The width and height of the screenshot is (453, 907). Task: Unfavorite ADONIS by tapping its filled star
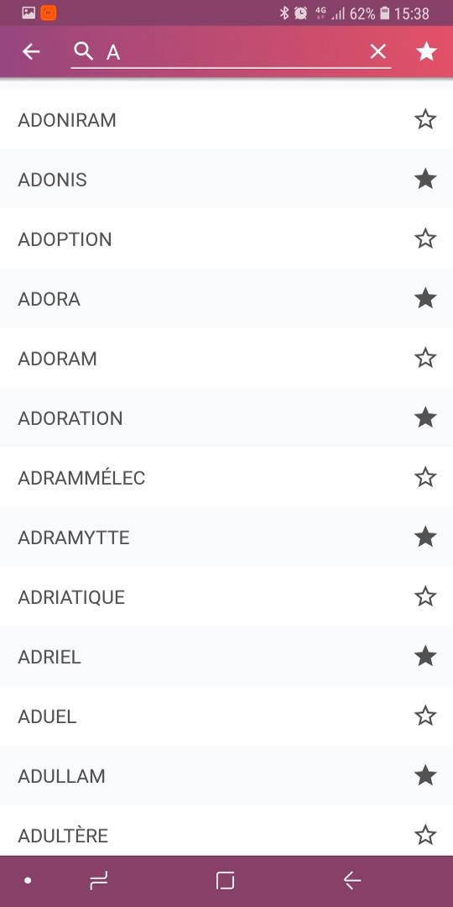click(x=425, y=180)
